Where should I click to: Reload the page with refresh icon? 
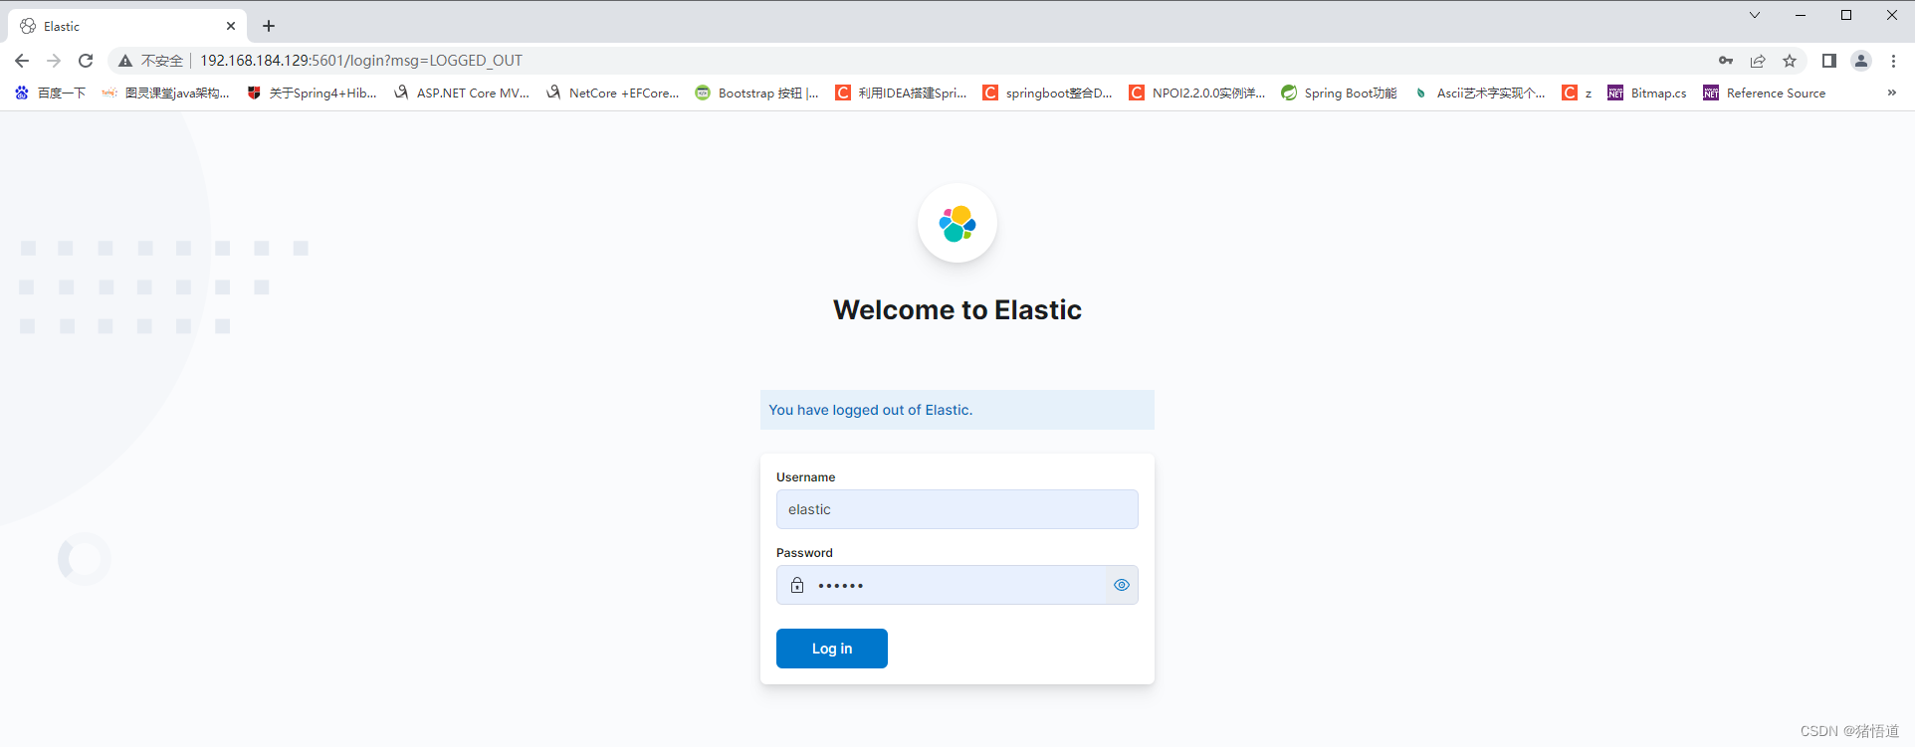coord(86,61)
